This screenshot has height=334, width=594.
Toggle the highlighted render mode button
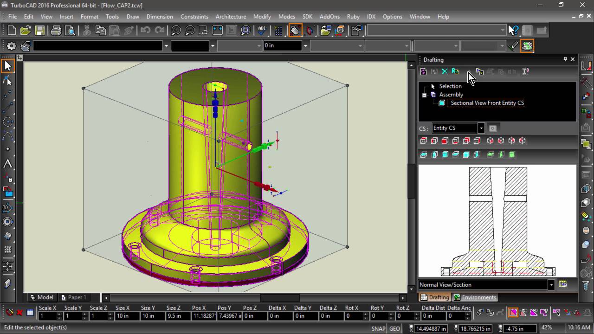(x=295, y=31)
